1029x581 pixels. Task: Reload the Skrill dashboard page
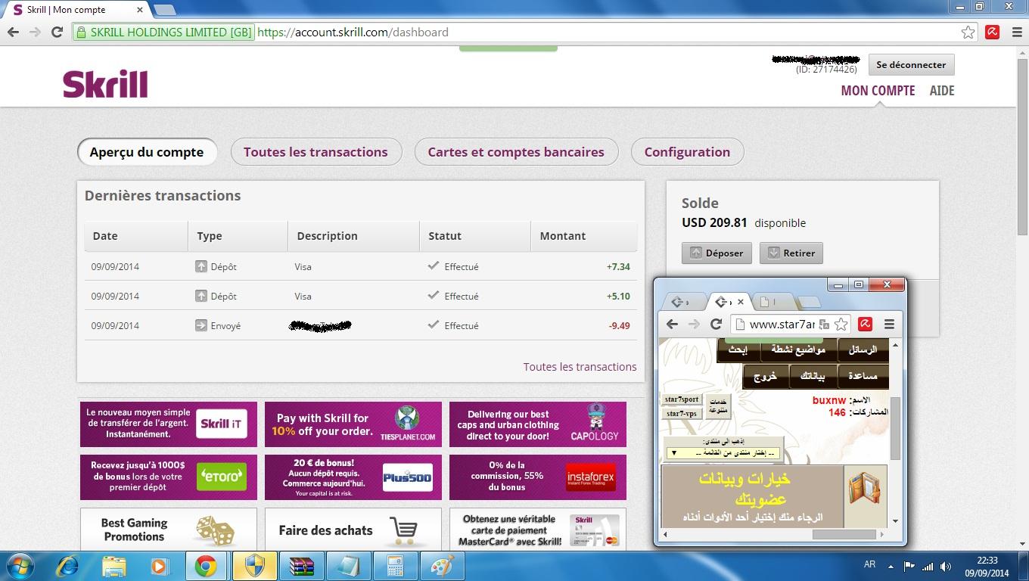tap(57, 32)
